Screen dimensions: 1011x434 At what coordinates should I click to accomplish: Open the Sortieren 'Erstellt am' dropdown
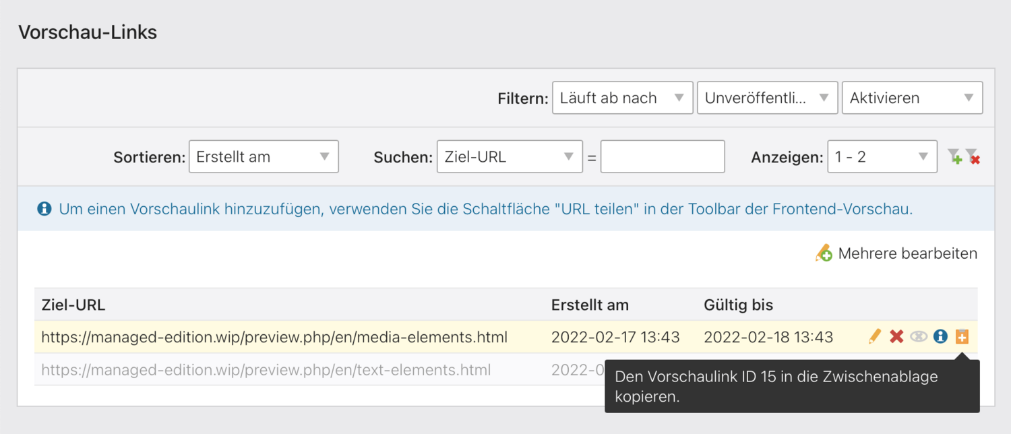pyautogui.click(x=264, y=157)
